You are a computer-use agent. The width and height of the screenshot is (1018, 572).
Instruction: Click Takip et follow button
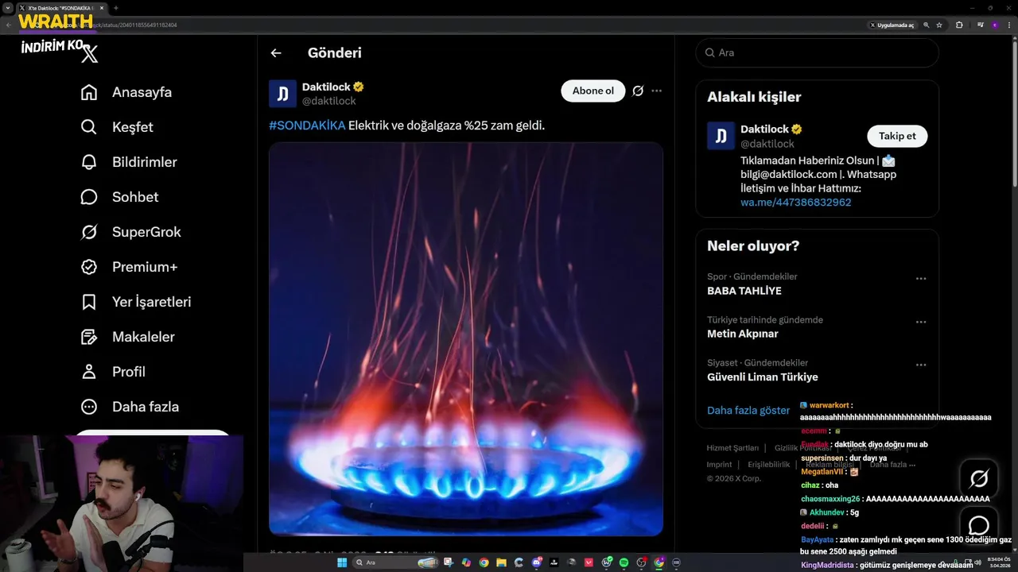click(x=897, y=136)
